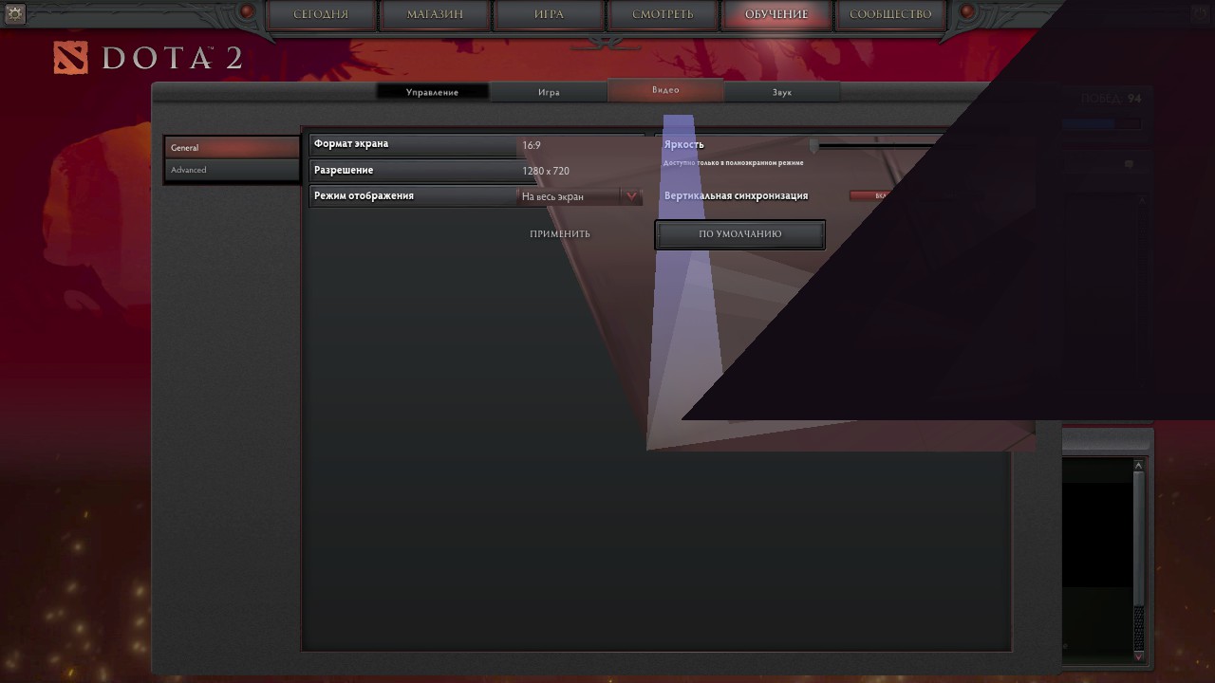
Task: Click the Применить button
Action: pyautogui.click(x=560, y=233)
